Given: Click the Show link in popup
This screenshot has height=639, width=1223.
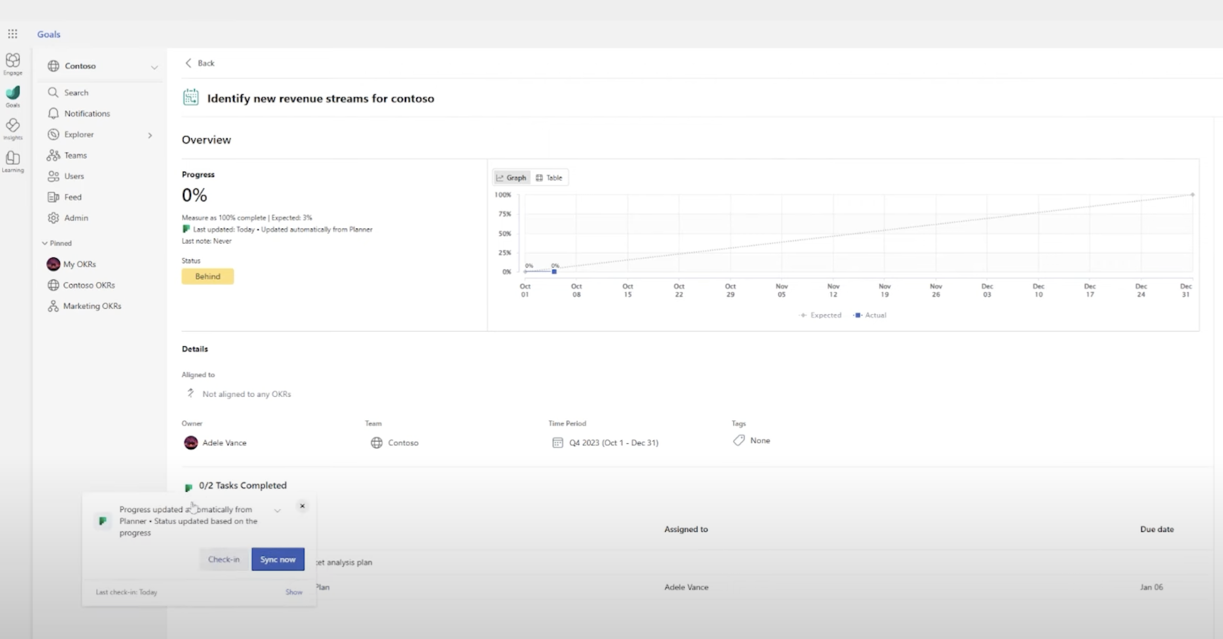Looking at the screenshot, I should (x=294, y=592).
